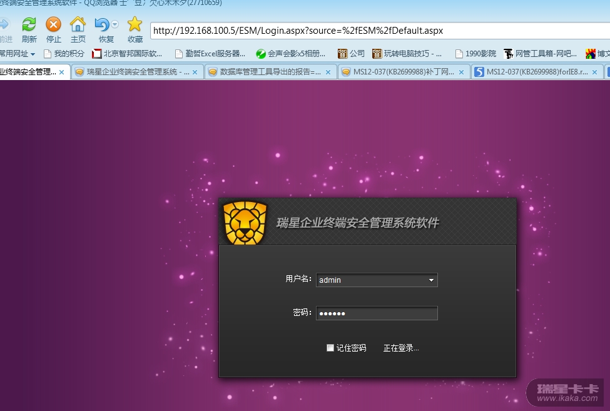
Task: Toggle the 记住密码 checkbox
Action: point(330,348)
